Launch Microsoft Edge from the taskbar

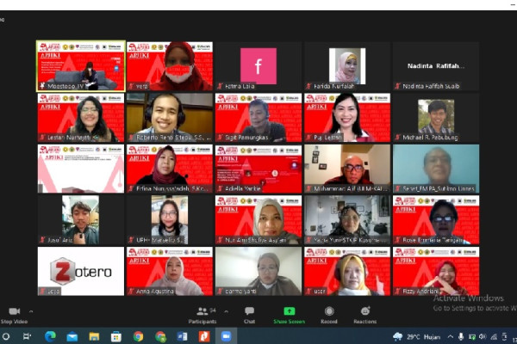tap(50, 336)
